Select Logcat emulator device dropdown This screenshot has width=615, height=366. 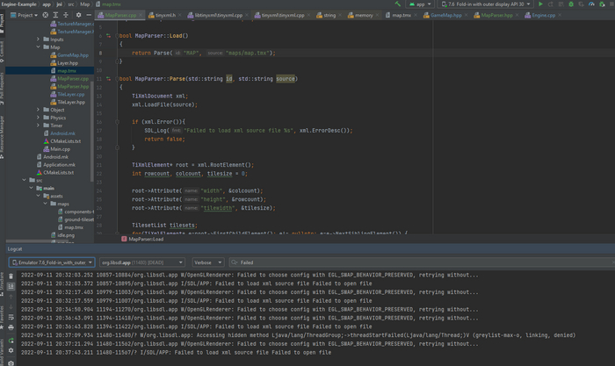[x=51, y=262]
